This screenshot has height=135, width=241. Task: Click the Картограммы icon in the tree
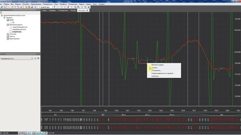pyautogui.click(x=8, y=39)
